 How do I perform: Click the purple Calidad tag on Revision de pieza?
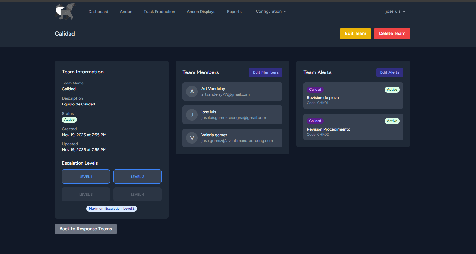[x=315, y=90]
